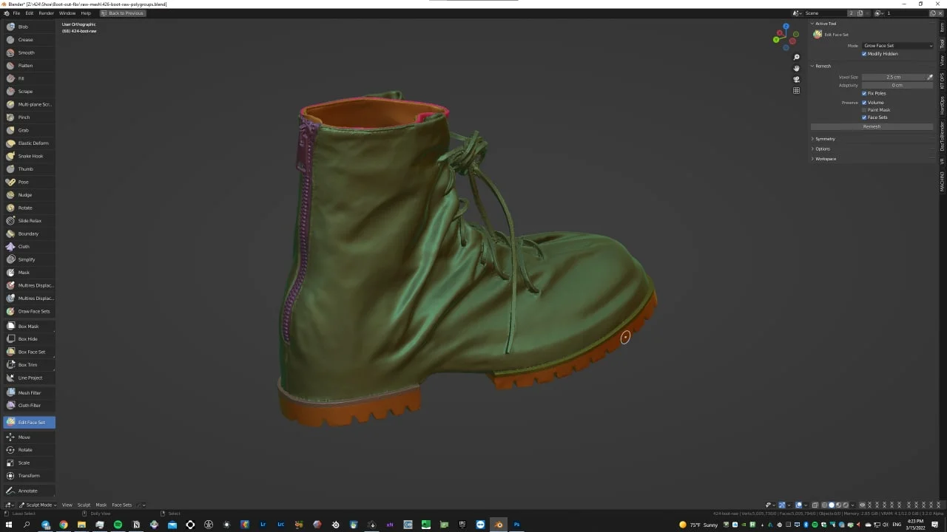Open the viewport shading options dropdown
The height and width of the screenshot is (532, 947).
(853, 505)
